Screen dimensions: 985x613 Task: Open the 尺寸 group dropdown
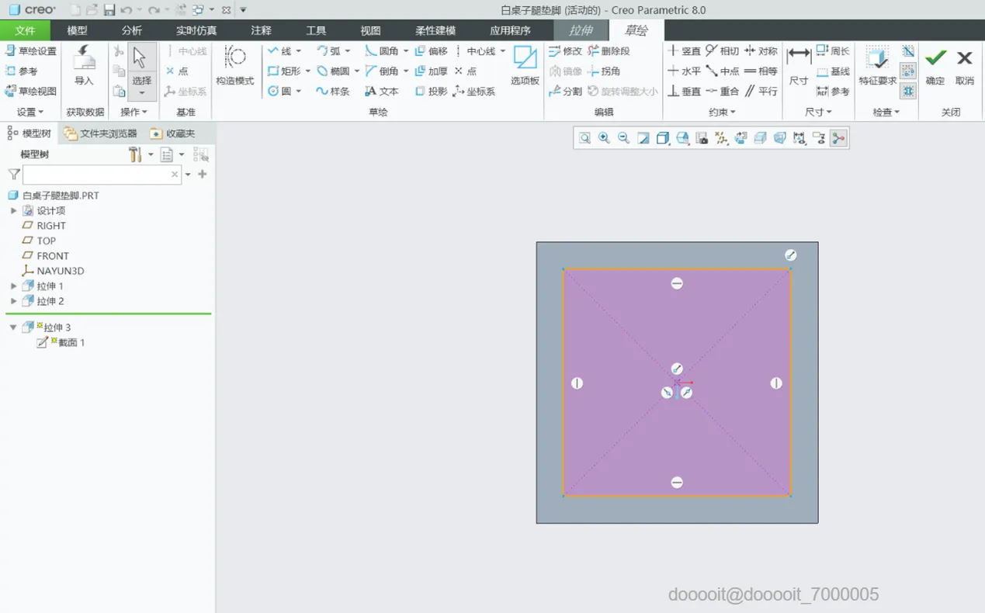(x=818, y=112)
